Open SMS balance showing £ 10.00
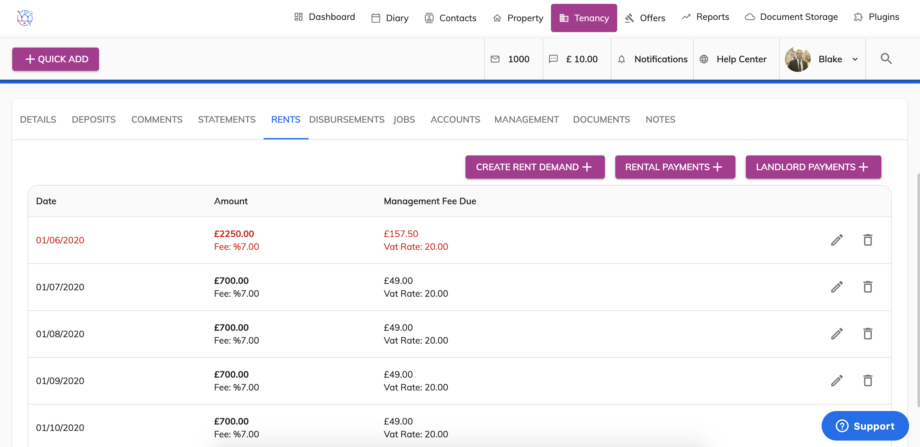The image size is (920, 447). pos(553,59)
